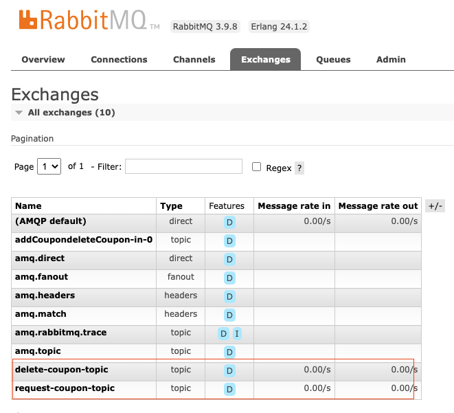
Task: Click the D badge for AMQP default exchange
Action: (x=229, y=222)
